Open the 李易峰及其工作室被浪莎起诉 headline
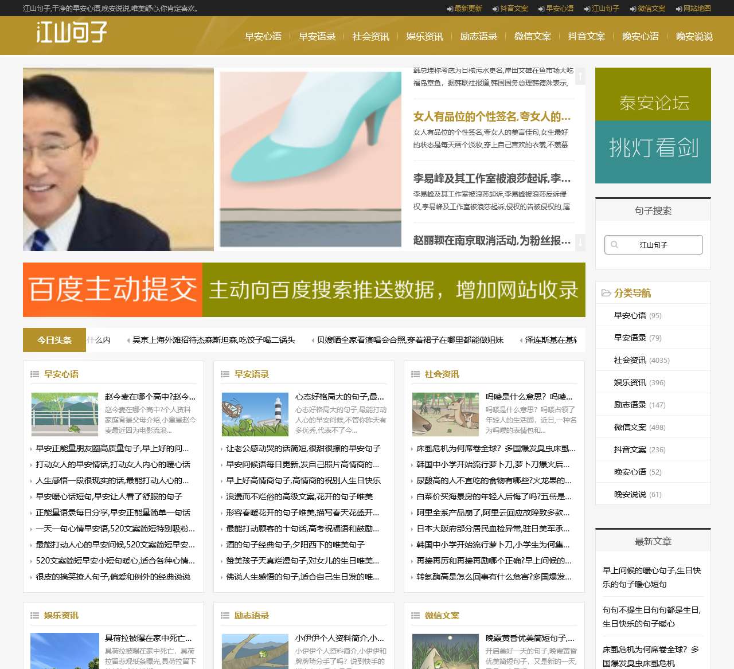The width and height of the screenshot is (734, 669). [x=490, y=179]
